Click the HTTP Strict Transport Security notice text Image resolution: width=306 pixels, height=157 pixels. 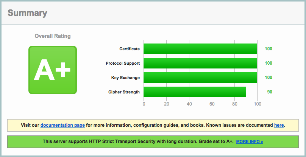pyautogui.click(x=138, y=141)
